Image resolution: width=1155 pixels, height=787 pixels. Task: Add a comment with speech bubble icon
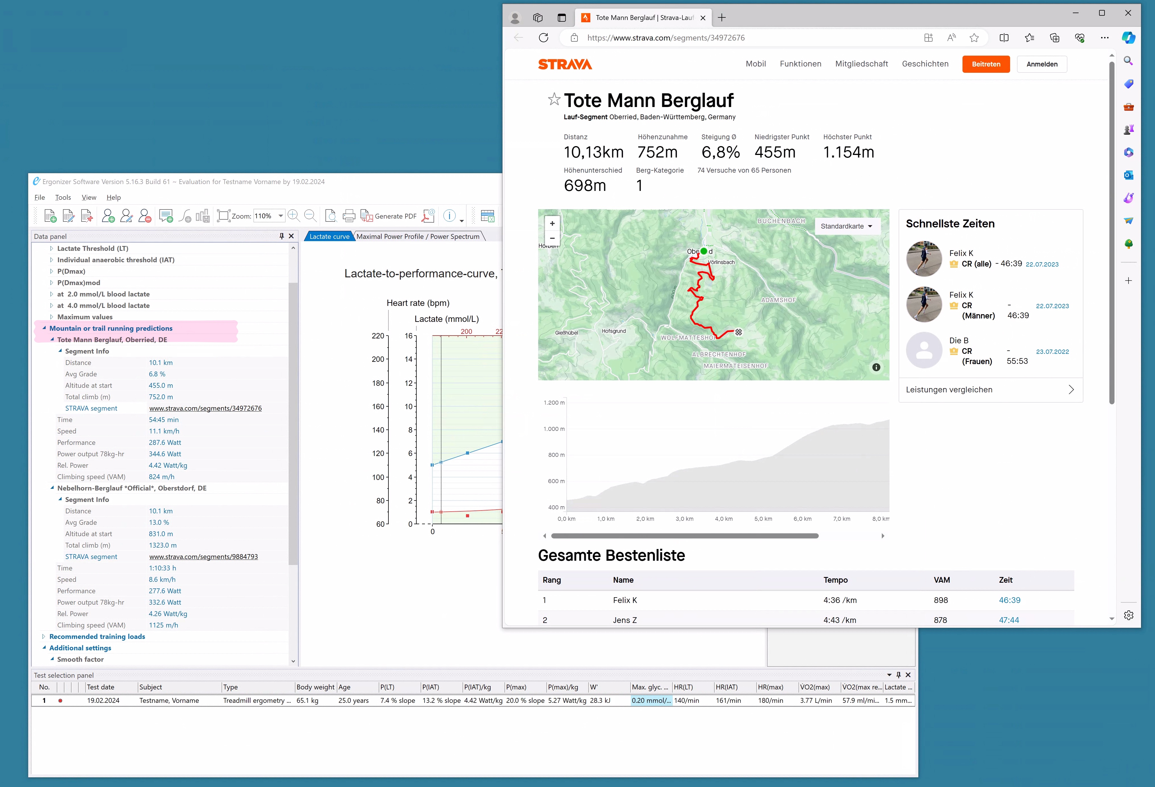click(x=166, y=216)
